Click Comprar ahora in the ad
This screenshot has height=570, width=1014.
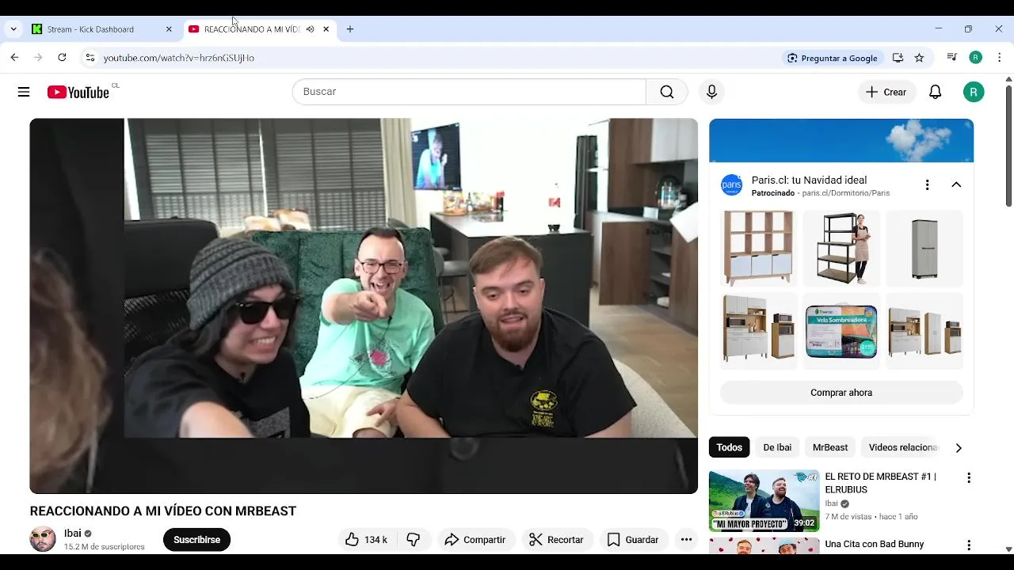tap(841, 393)
